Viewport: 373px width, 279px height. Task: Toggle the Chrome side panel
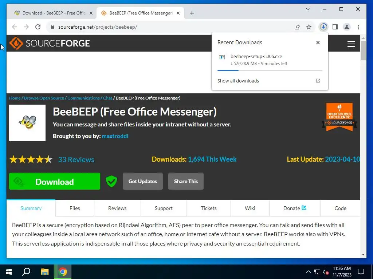(335, 27)
